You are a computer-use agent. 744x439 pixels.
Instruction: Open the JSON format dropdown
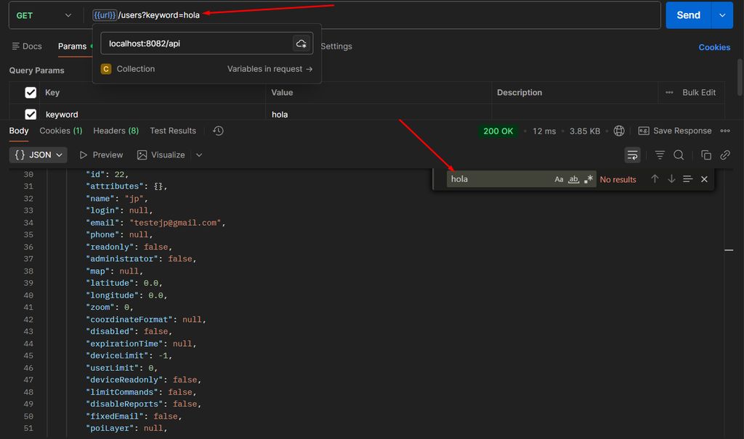coord(39,155)
